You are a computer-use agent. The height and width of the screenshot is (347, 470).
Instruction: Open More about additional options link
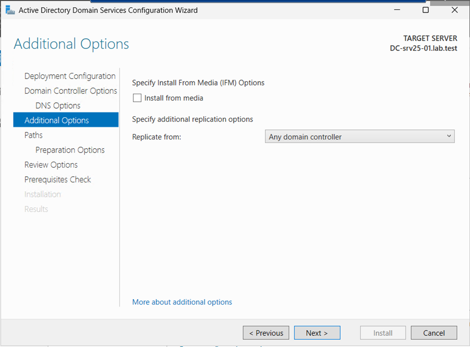[182, 302]
